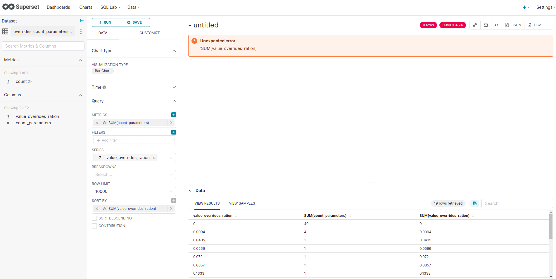Add a new Sort By metric
This screenshot has height=279, width=556.
pos(173,200)
